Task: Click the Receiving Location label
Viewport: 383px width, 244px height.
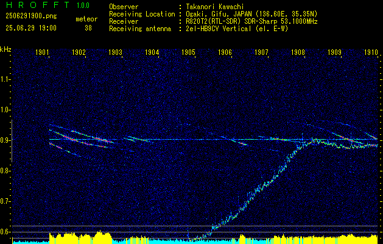Action: (142, 14)
